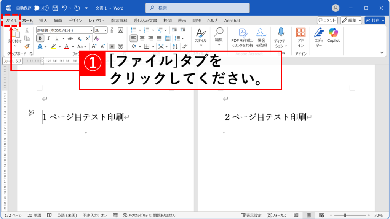Select the Format Painter brush
This screenshot has height=219, width=390.
27,46
